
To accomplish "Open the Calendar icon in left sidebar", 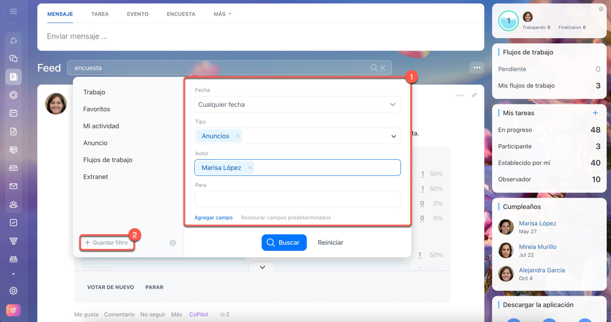I will (x=13, y=113).
